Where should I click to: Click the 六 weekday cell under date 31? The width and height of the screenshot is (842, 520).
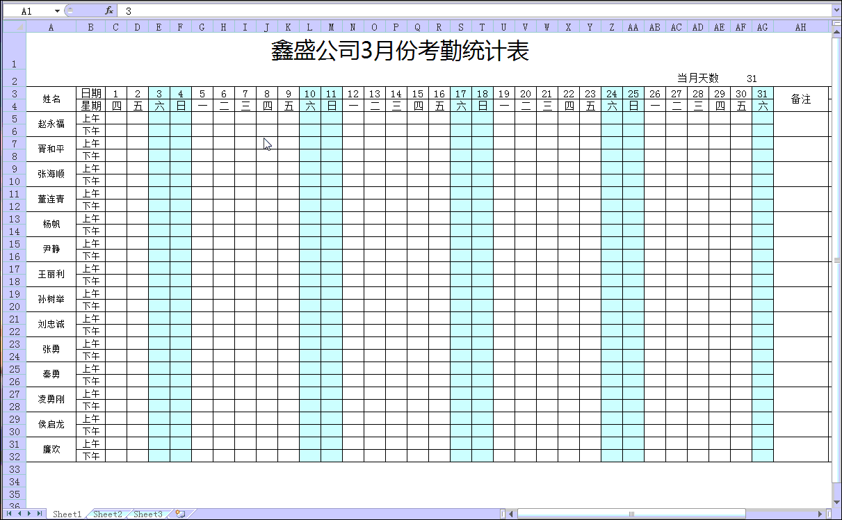[763, 106]
